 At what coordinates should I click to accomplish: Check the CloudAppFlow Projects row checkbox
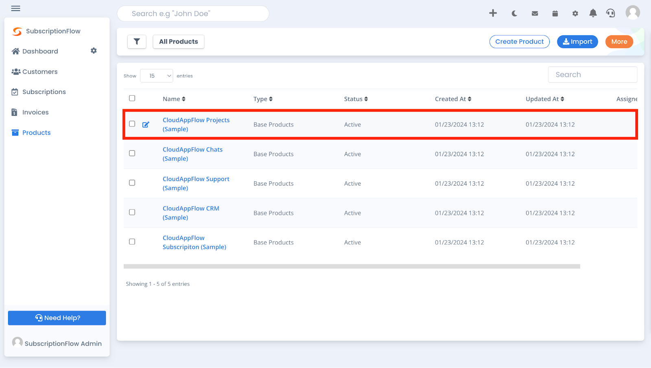click(x=132, y=124)
